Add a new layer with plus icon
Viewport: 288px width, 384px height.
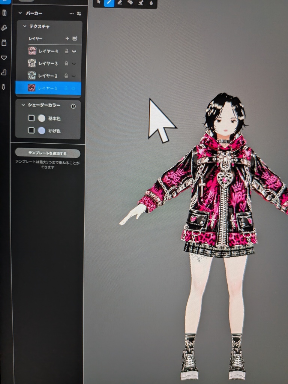tap(67, 39)
